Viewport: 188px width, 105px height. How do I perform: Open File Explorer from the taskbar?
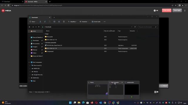pyautogui.click(x=79, y=103)
